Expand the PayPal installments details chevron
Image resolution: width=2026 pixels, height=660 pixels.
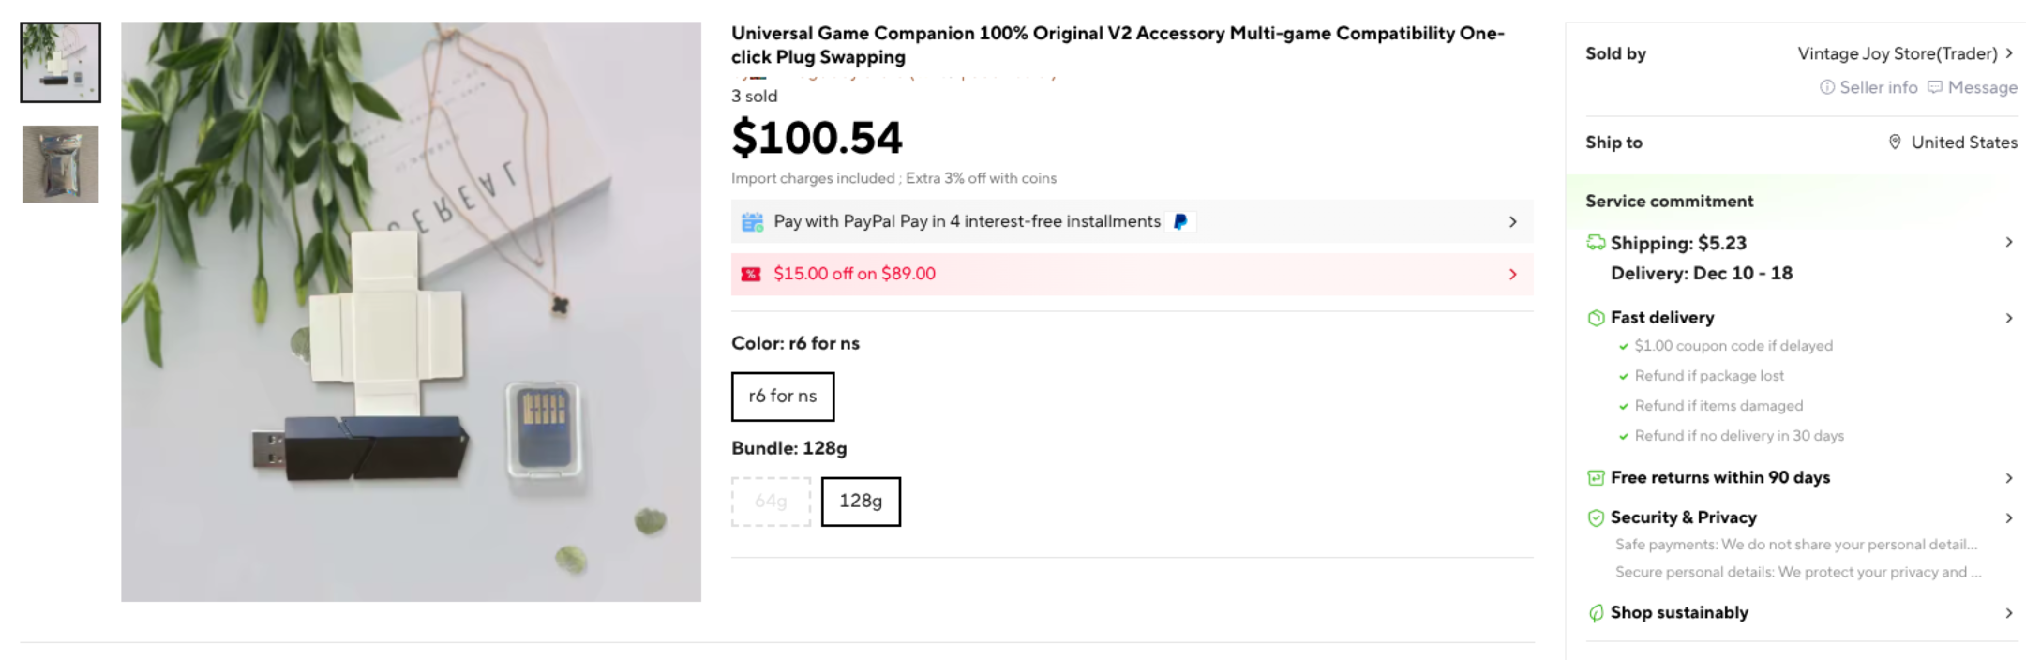tap(1512, 222)
